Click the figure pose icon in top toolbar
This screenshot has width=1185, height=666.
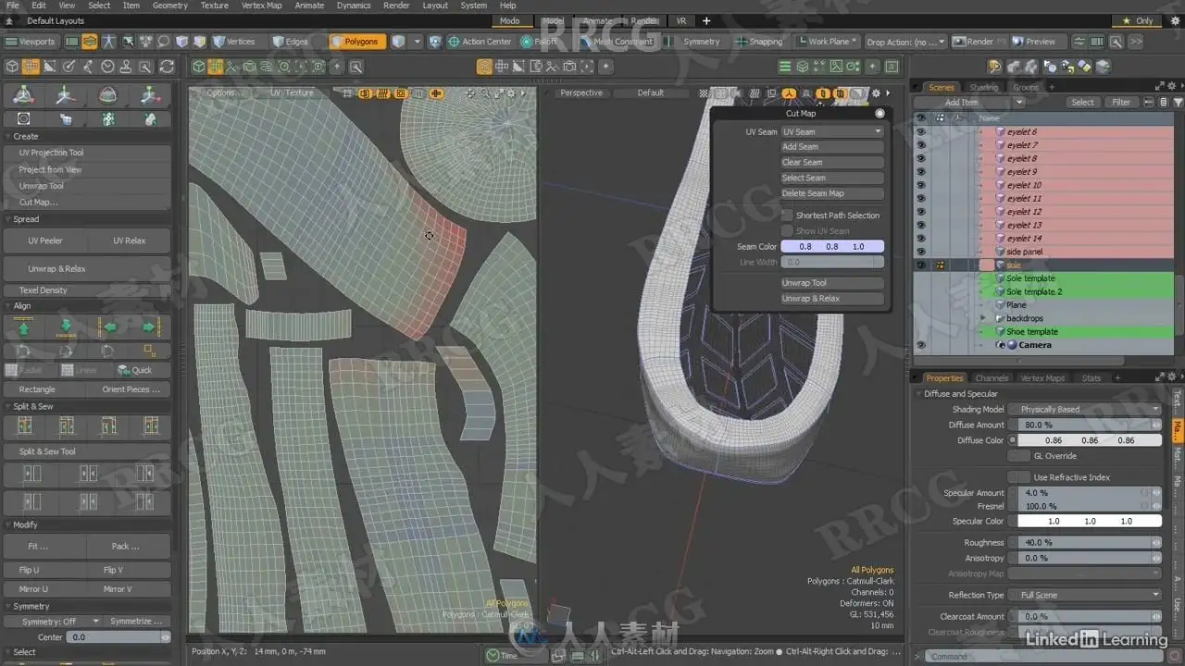pos(109,42)
